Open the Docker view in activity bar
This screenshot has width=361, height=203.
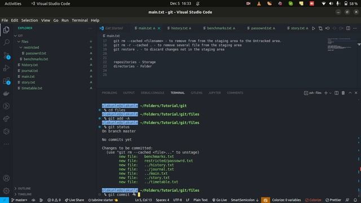pyautogui.click(x=6, y=94)
